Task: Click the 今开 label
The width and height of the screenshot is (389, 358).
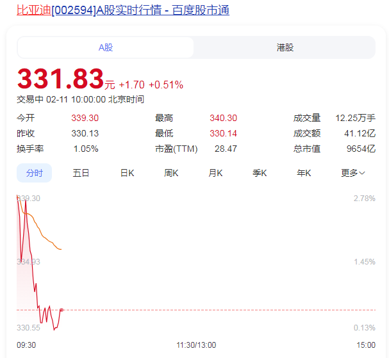Action: 26,118
